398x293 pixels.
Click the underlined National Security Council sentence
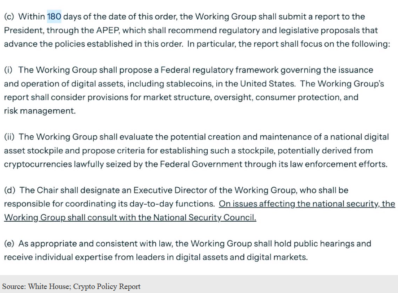(130, 218)
